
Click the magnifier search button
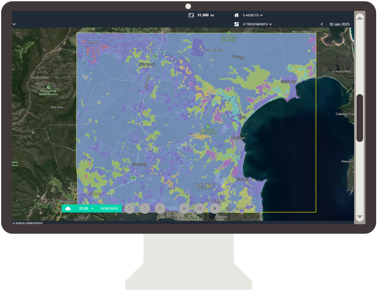pos(160,208)
